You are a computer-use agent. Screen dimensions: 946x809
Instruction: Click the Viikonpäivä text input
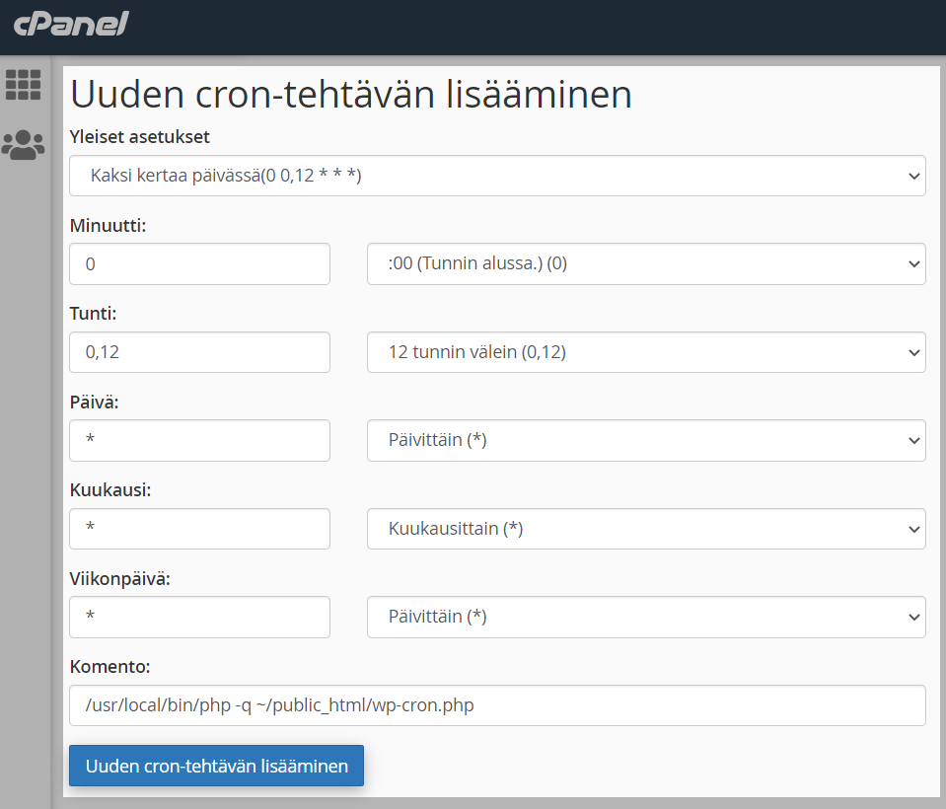click(x=199, y=617)
